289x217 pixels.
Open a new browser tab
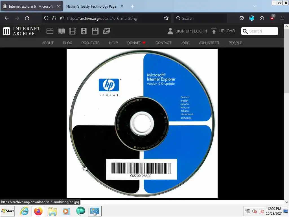pos(132,6)
